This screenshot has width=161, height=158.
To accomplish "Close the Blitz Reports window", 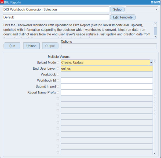I will tap(159, 2).
